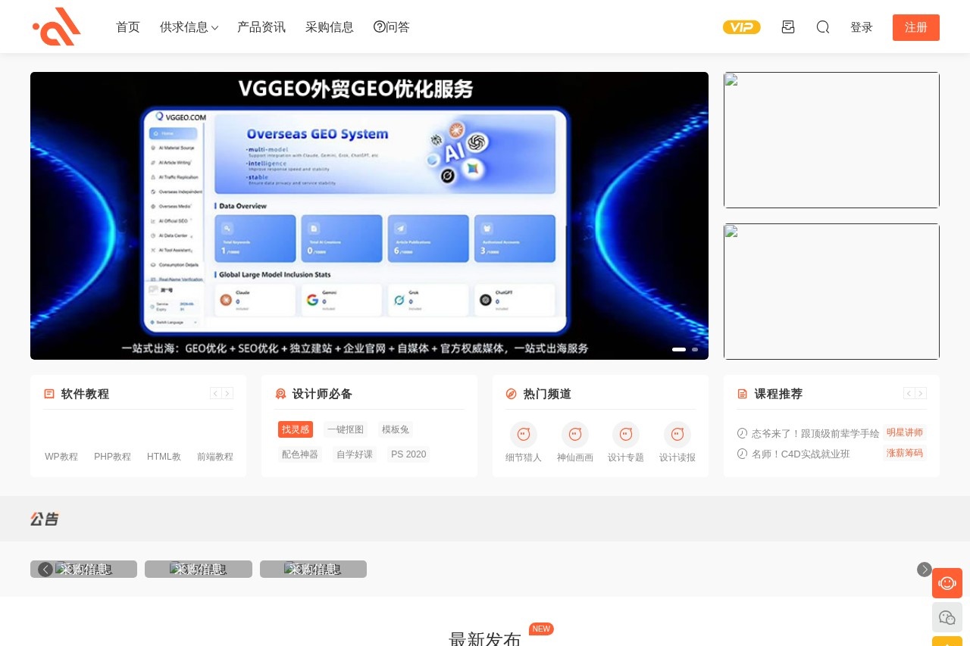Click the VGGEO main banner image
Image resolution: width=970 pixels, height=646 pixels.
coord(369,216)
